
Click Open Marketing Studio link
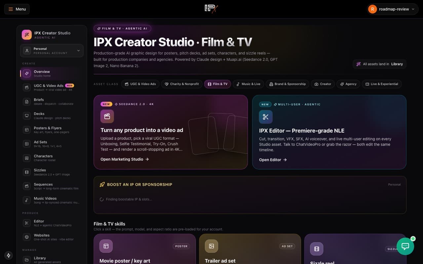125,159
